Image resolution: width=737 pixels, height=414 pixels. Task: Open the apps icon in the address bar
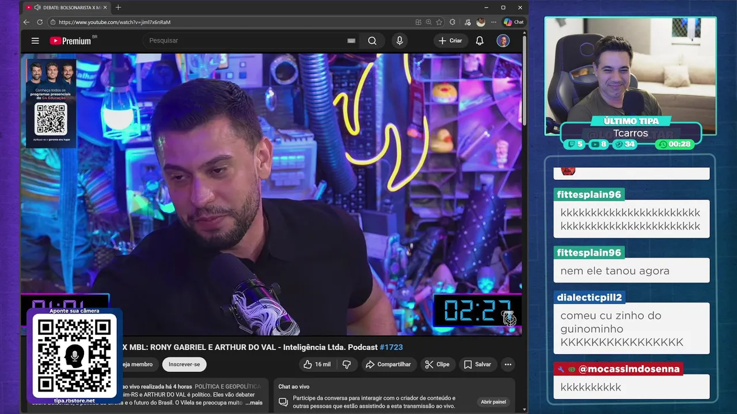419,22
